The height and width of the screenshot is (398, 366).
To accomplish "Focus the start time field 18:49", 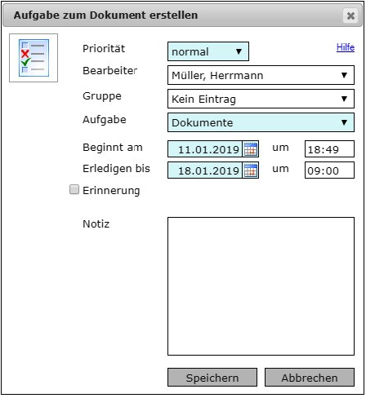I will [329, 149].
